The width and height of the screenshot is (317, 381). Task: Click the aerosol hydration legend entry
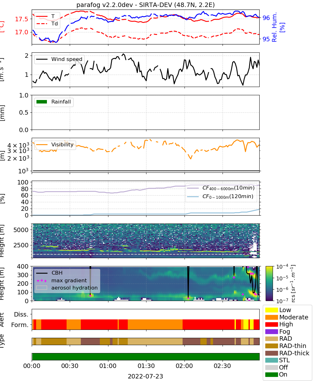pyautogui.click(x=67, y=288)
